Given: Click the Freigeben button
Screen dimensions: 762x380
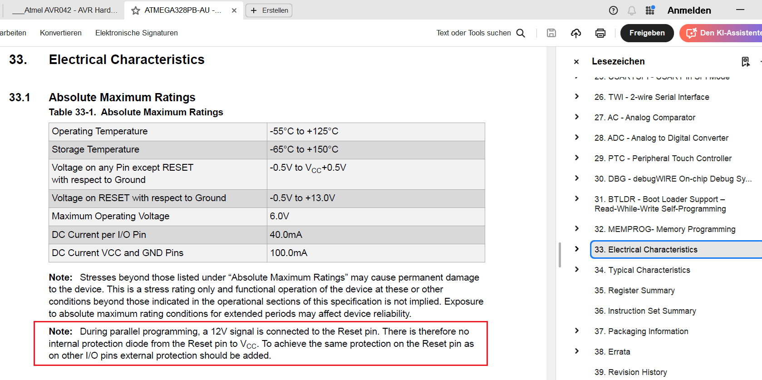Looking at the screenshot, I should (647, 33).
